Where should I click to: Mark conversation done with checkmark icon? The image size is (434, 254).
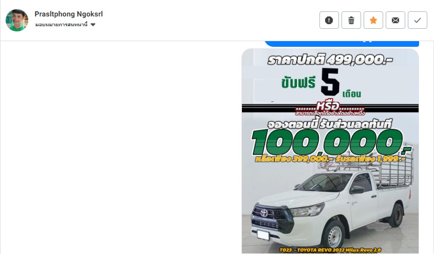click(x=418, y=20)
